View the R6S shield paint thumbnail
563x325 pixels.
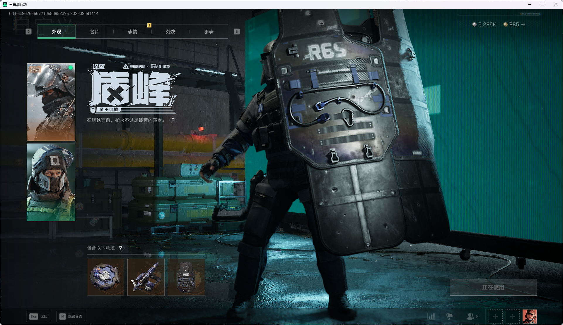pyautogui.click(x=186, y=277)
